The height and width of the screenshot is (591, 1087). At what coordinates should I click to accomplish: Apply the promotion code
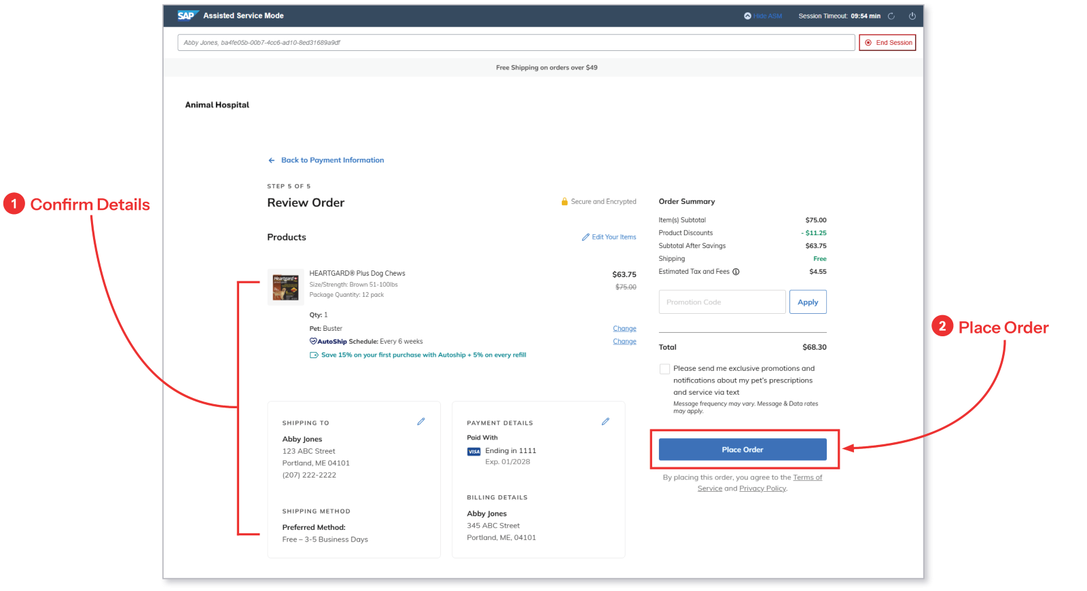[x=808, y=302]
